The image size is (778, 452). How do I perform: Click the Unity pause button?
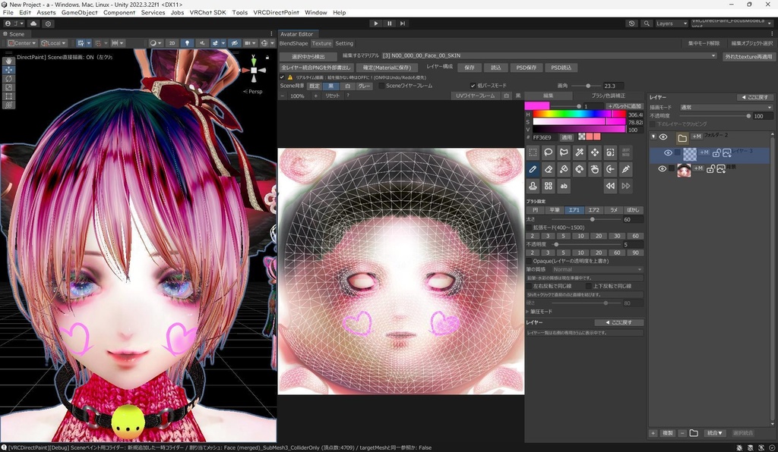click(389, 24)
